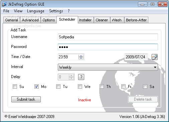Select the Scheduler tab
Viewport: 169px width, 122px height.
[67, 20]
